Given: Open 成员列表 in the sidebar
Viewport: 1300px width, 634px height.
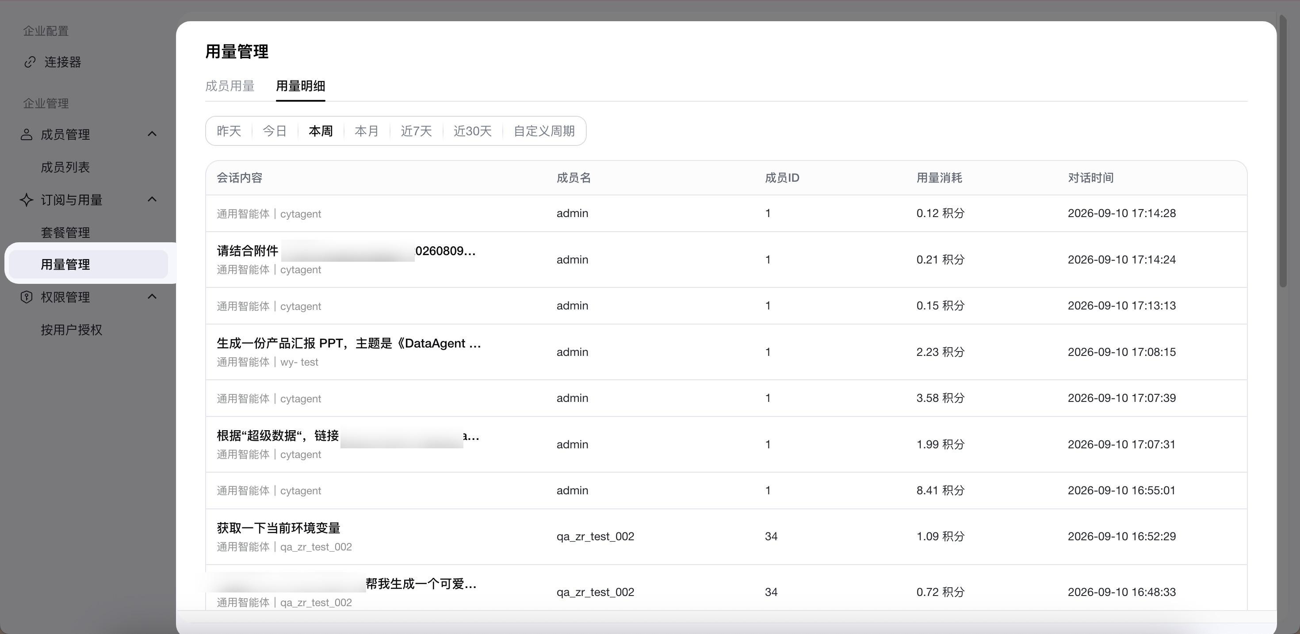Looking at the screenshot, I should 65,167.
